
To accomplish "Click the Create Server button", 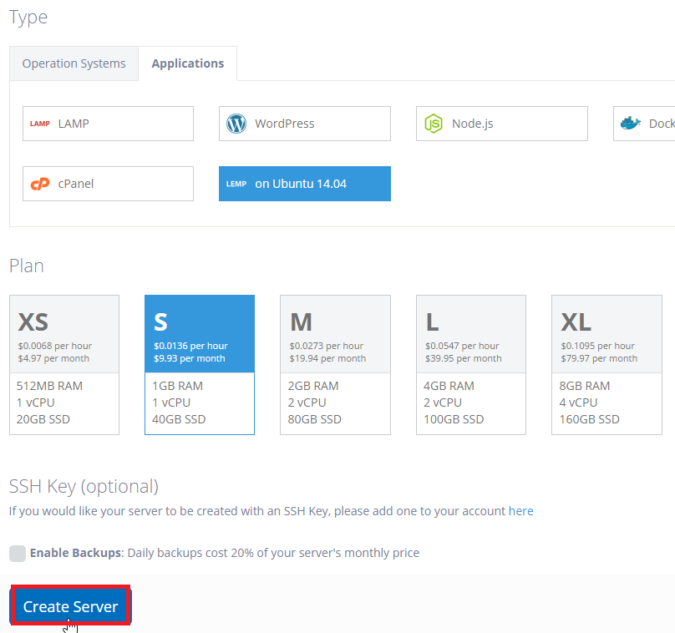I will pyautogui.click(x=71, y=606).
